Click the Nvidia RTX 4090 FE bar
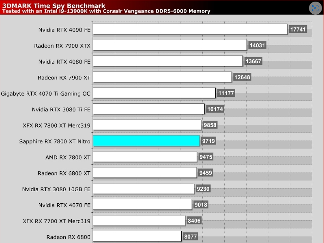Viewport: 324px width, 243px height. tap(190, 29)
